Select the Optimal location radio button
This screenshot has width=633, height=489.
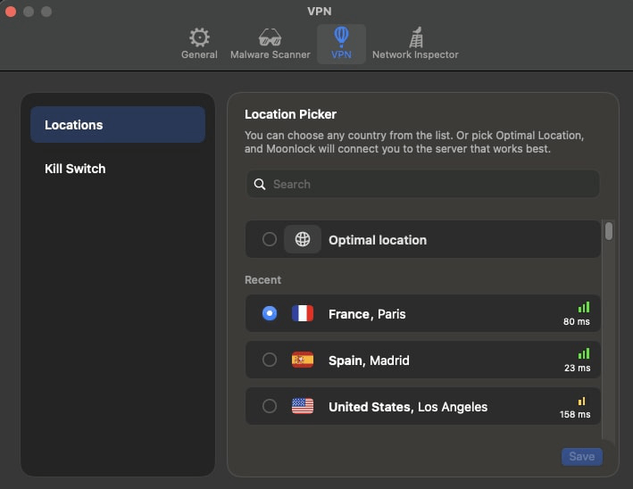click(270, 239)
